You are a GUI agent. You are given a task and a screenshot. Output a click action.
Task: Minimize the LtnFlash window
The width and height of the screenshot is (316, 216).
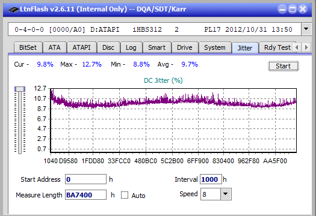click(x=282, y=9)
